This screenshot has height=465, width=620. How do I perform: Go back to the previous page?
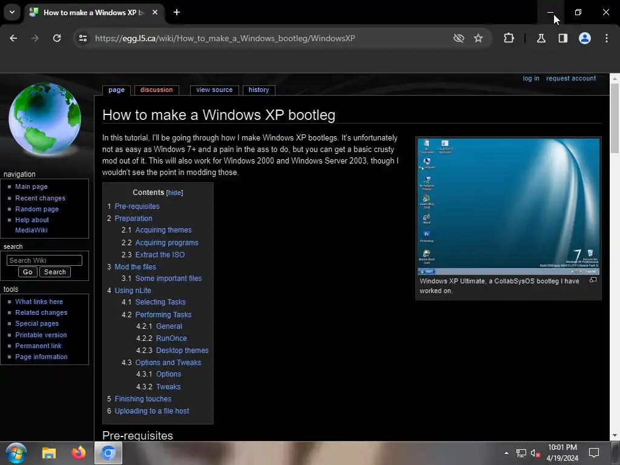point(13,38)
